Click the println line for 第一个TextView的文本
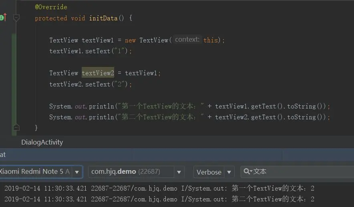The height and width of the screenshot is (207, 354). 190,106
